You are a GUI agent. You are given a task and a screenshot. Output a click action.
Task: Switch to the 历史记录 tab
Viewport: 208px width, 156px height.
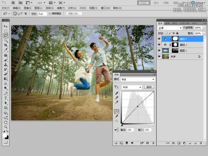click(185, 23)
